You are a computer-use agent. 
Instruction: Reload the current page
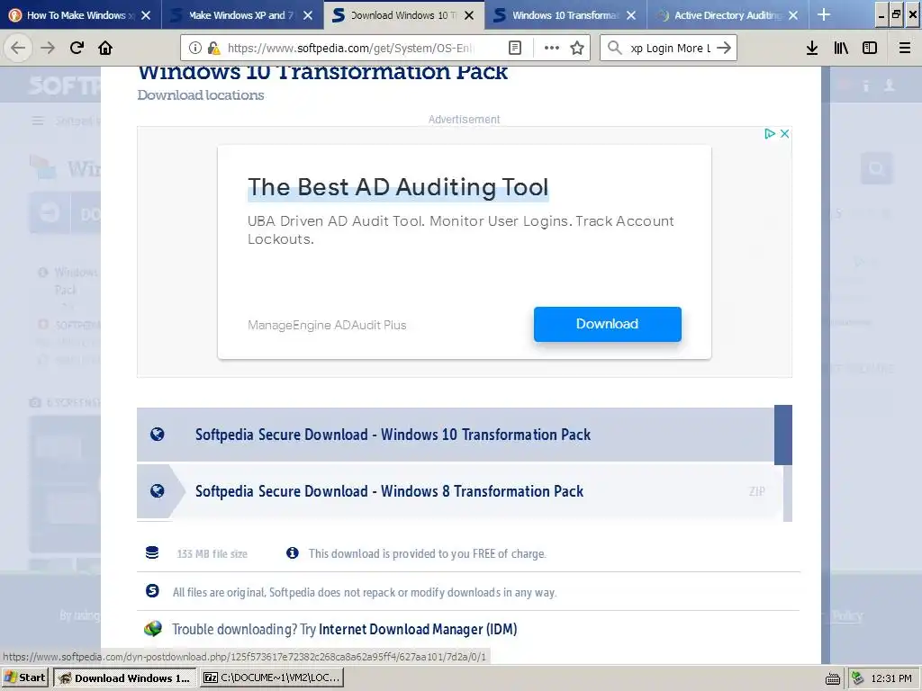[x=77, y=48]
